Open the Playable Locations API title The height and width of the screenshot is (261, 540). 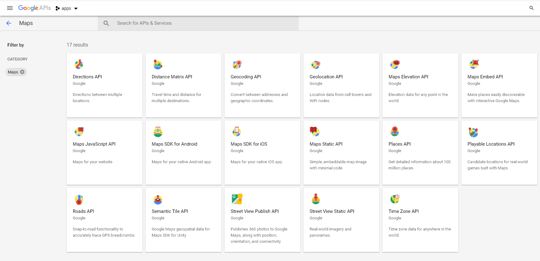pyautogui.click(x=491, y=144)
